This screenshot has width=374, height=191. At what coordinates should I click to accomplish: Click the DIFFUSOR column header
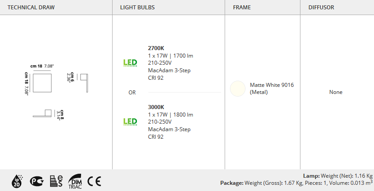pyautogui.click(x=321, y=8)
